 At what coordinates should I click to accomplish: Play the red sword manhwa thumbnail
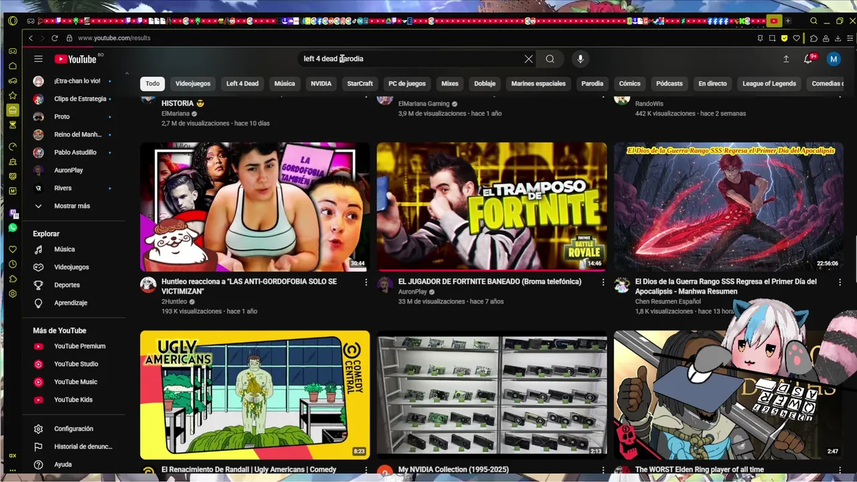(728, 206)
